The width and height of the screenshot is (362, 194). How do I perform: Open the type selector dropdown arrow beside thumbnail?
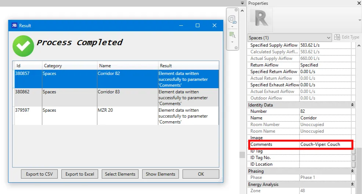click(359, 20)
